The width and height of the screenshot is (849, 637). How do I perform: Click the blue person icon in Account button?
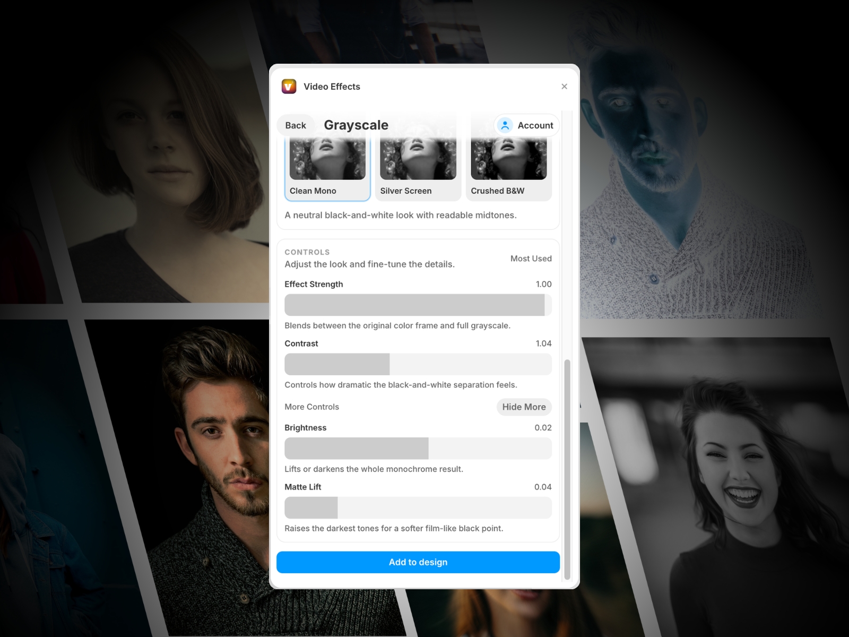click(x=505, y=125)
